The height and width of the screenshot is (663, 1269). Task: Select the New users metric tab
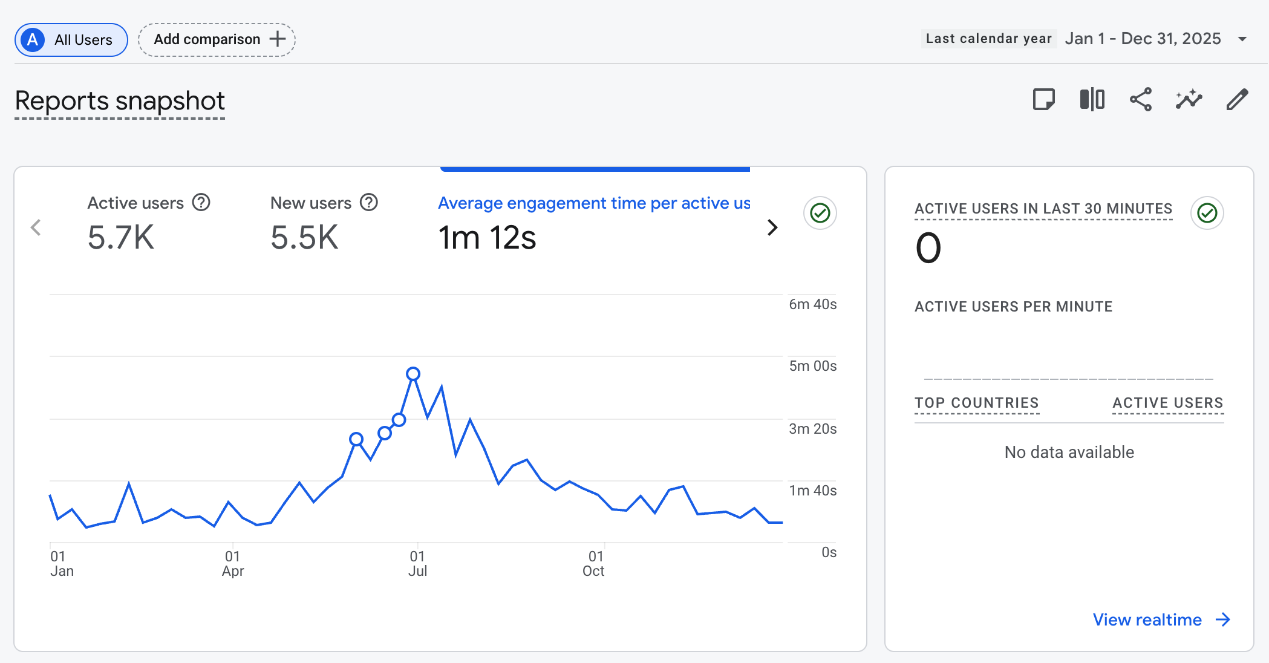coord(311,222)
